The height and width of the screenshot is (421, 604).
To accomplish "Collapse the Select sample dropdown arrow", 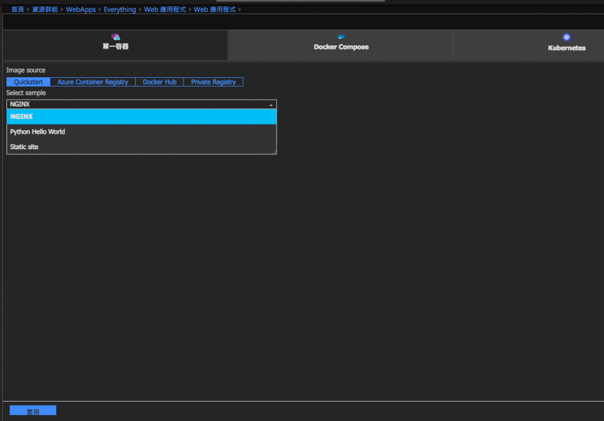I will click(271, 105).
